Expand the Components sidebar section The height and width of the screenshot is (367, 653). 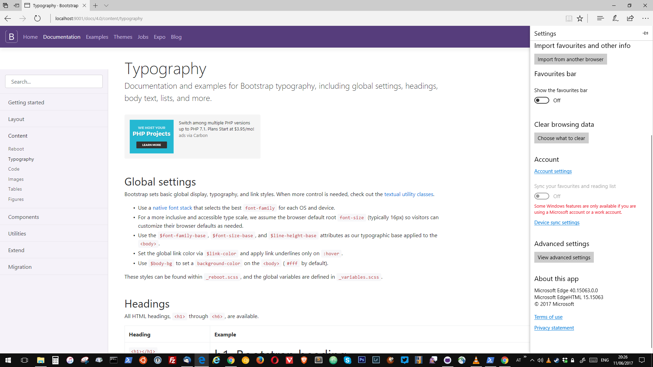[23, 217]
